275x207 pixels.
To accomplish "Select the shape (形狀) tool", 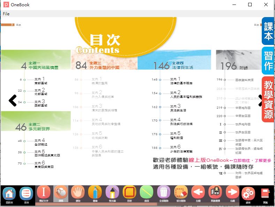I will pyautogui.click(x=130, y=193).
